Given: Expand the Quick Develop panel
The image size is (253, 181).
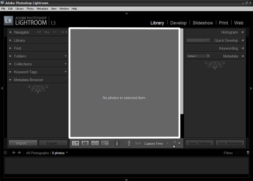Looking at the screenshot, I should (243, 40).
